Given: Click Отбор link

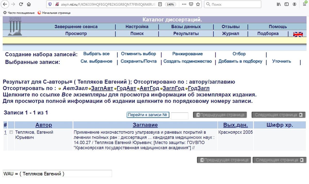Looking at the screenshot, I should coord(239,54).
